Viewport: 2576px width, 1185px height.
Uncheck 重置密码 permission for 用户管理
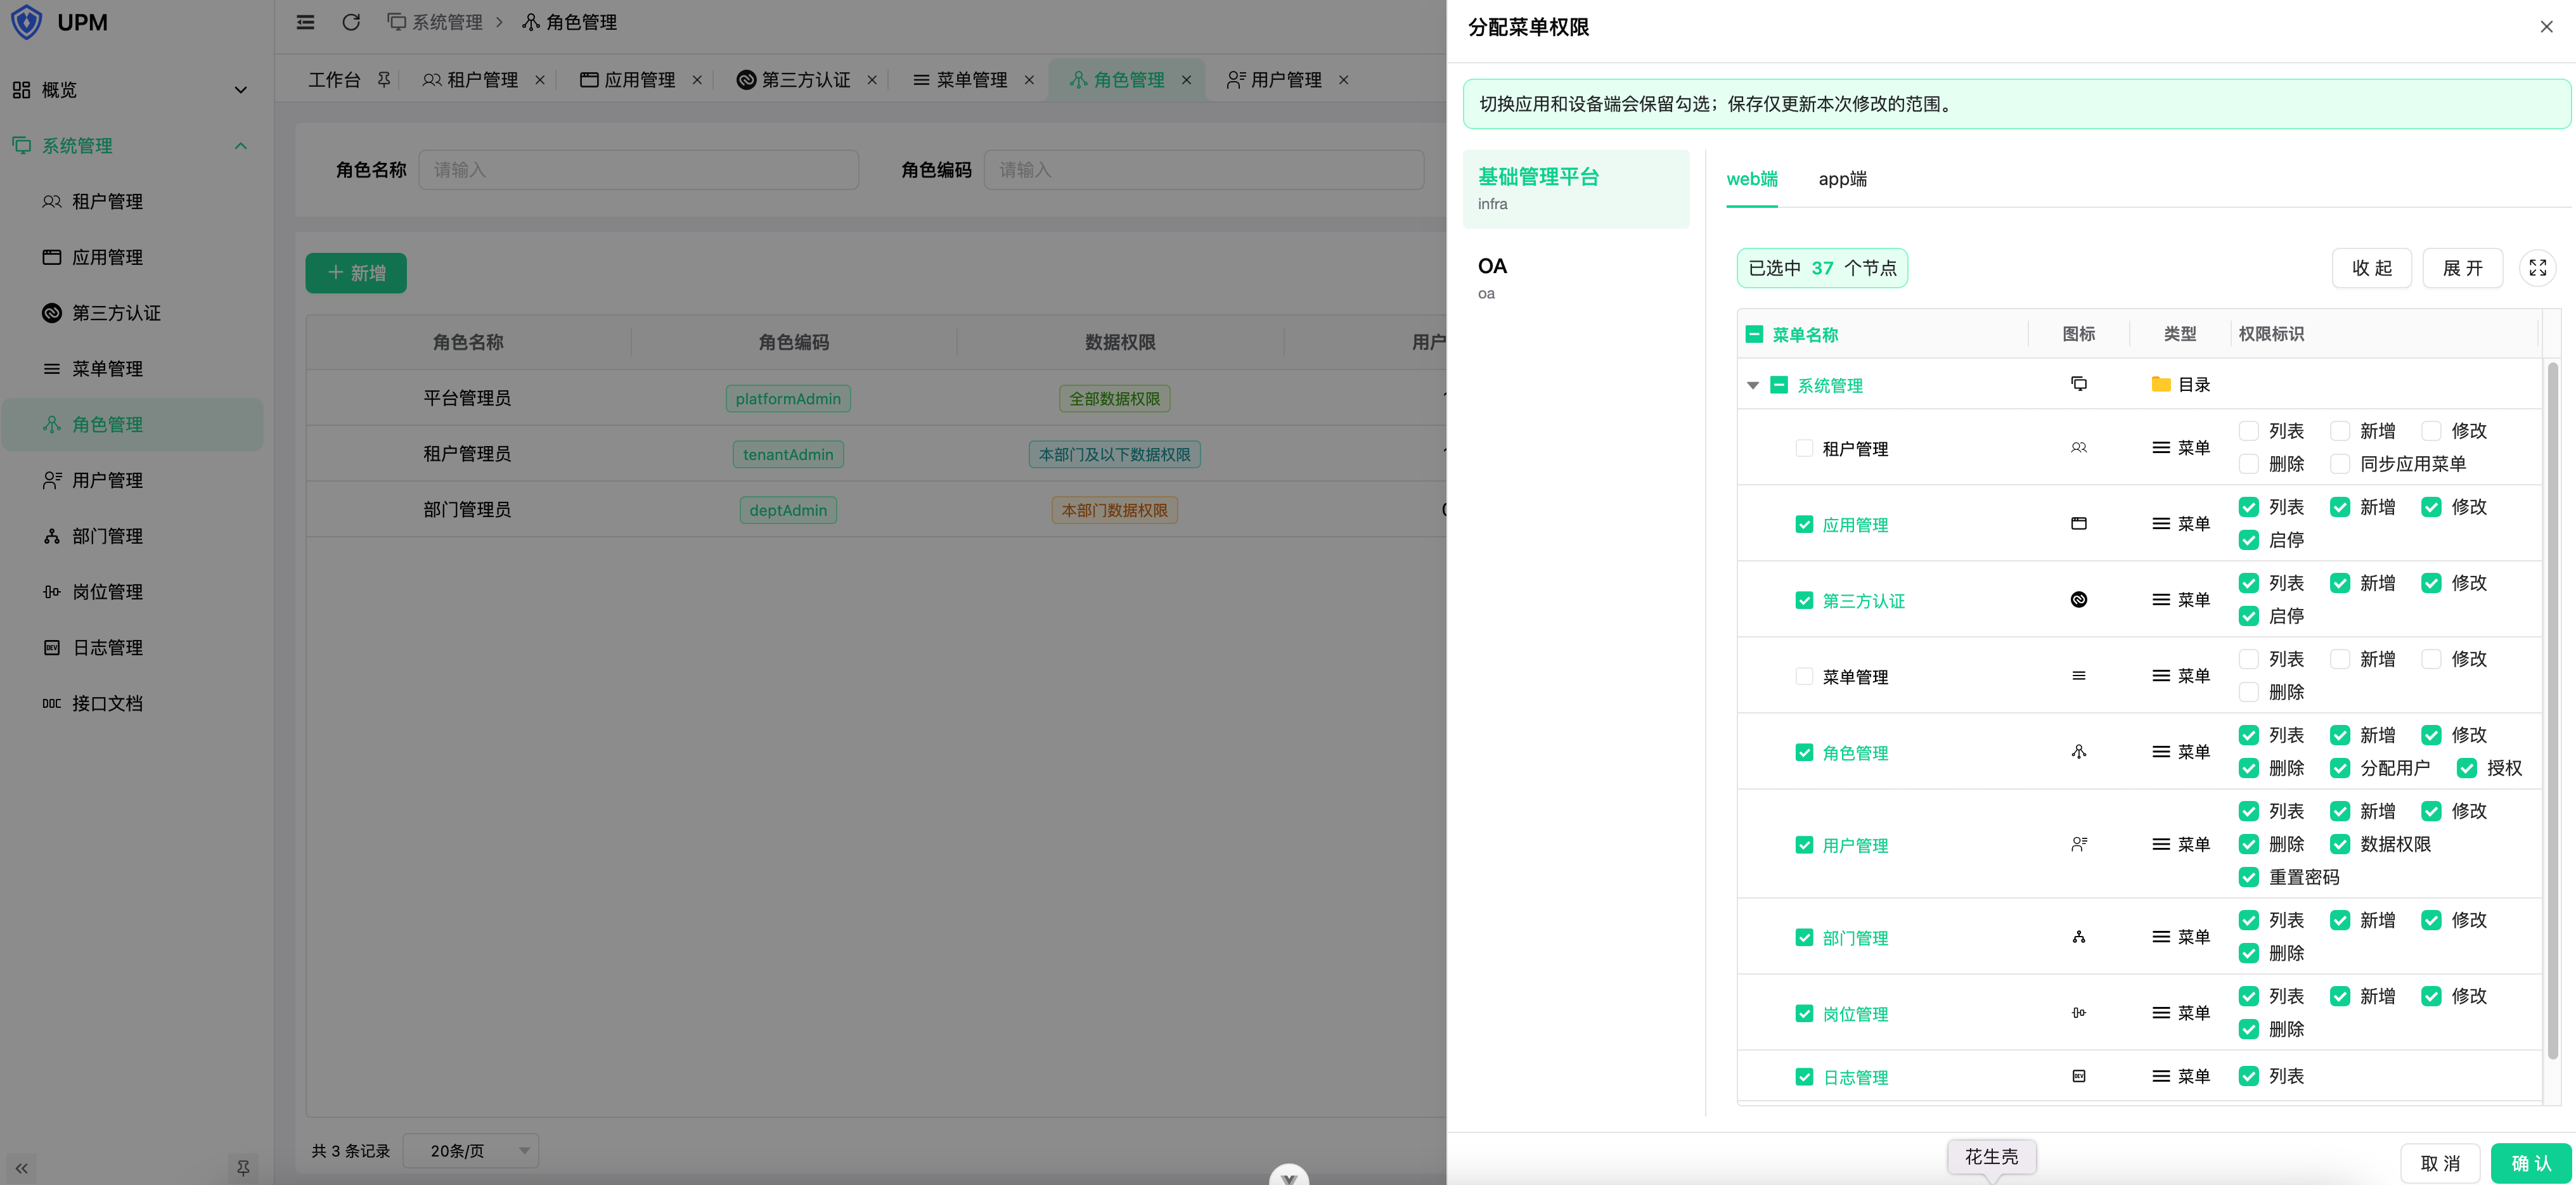(2248, 877)
